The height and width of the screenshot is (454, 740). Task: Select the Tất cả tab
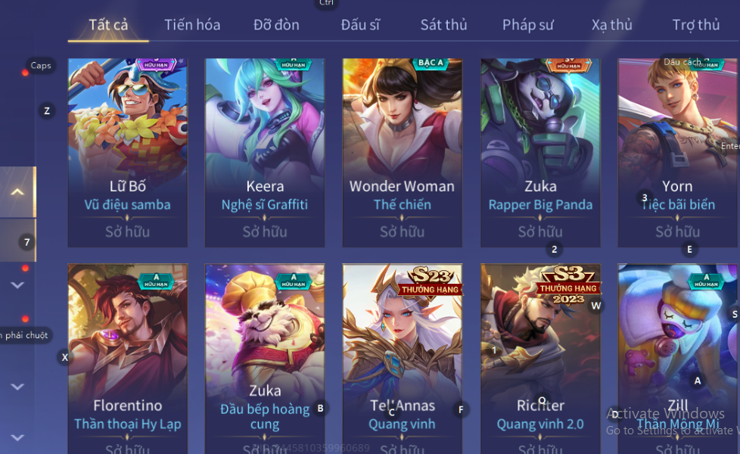pos(108,24)
